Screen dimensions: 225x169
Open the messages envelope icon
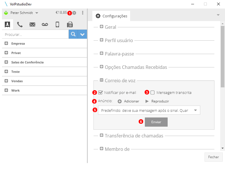(x=32, y=24)
